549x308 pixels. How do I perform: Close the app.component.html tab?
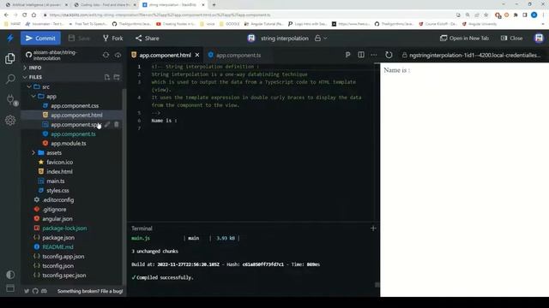197,55
